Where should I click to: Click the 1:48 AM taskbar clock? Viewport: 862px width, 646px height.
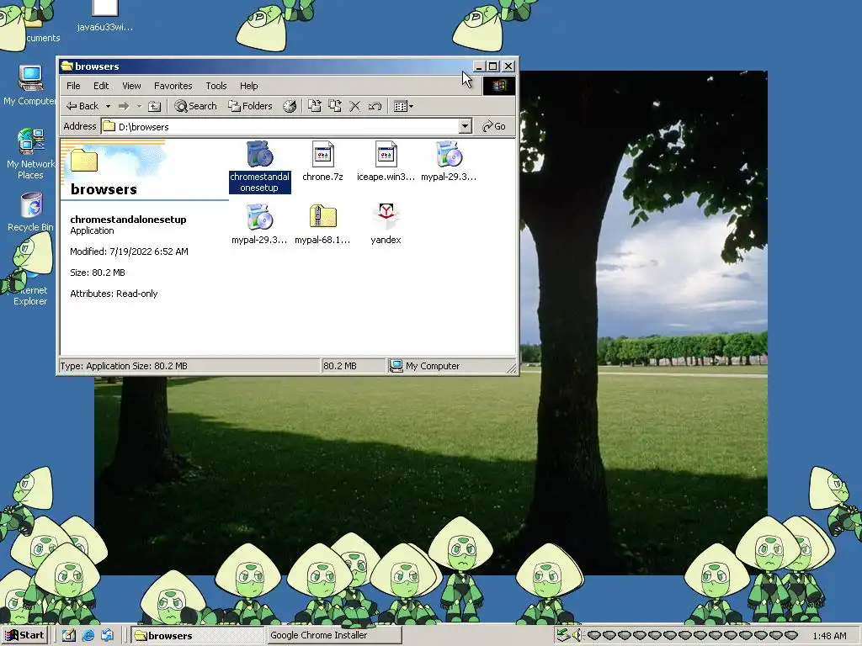(829, 636)
